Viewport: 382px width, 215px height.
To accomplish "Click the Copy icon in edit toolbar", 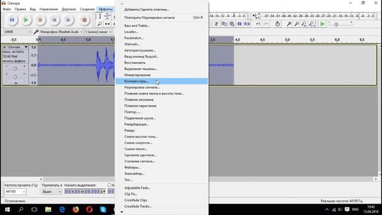I will tap(224, 24).
